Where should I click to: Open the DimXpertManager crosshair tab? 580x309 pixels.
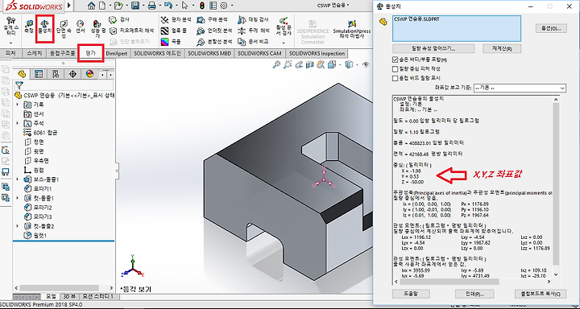click(72, 74)
